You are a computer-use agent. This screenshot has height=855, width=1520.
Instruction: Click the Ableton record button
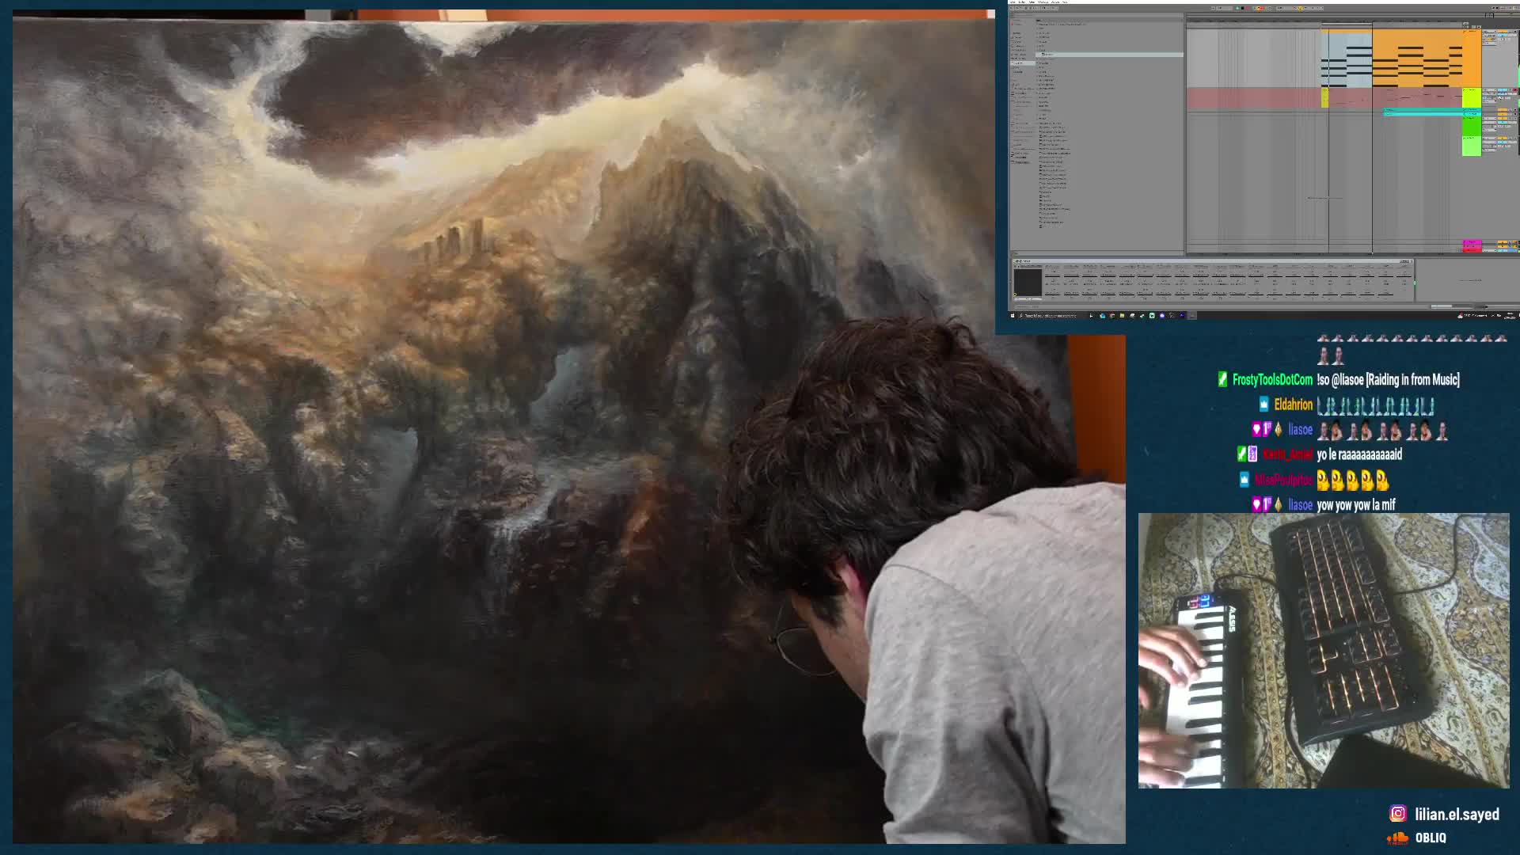tap(1248, 8)
